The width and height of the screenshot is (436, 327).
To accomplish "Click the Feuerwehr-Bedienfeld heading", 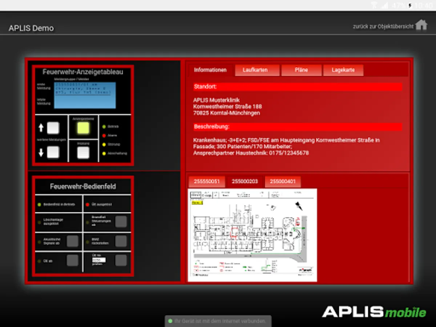I will (83, 187).
